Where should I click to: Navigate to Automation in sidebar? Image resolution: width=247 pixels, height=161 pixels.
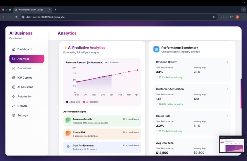(x=27, y=96)
